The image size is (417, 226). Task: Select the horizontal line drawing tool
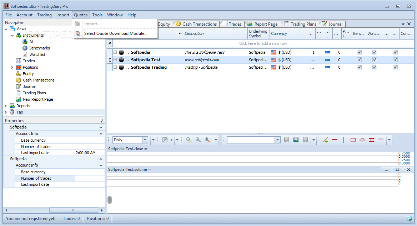click(x=335, y=140)
